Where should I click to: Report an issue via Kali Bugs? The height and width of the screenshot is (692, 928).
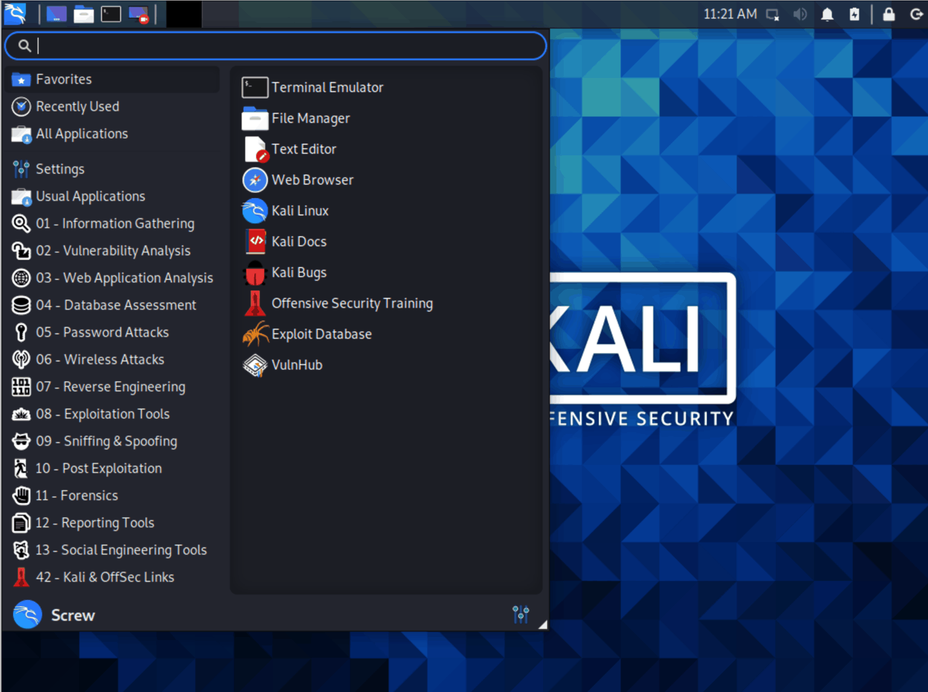coord(298,272)
